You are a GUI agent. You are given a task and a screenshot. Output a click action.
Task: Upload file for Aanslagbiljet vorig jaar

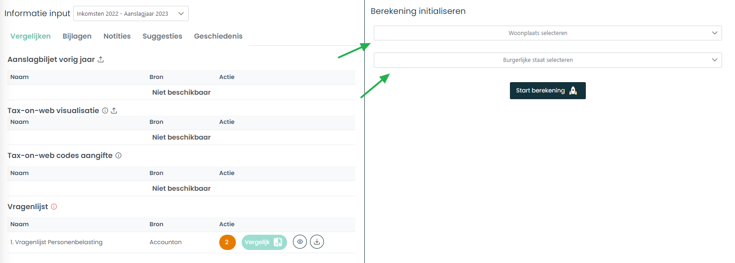pyautogui.click(x=101, y=59)
